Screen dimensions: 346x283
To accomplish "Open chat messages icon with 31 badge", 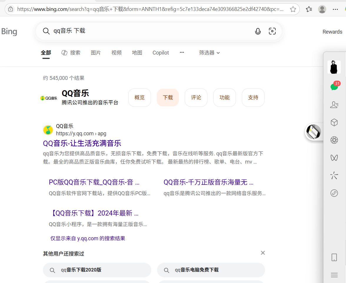I will click(x=335, y=86).
